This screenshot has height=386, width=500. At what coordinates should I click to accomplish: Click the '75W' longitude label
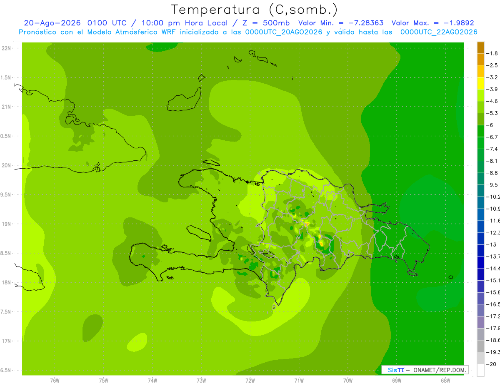103,381
